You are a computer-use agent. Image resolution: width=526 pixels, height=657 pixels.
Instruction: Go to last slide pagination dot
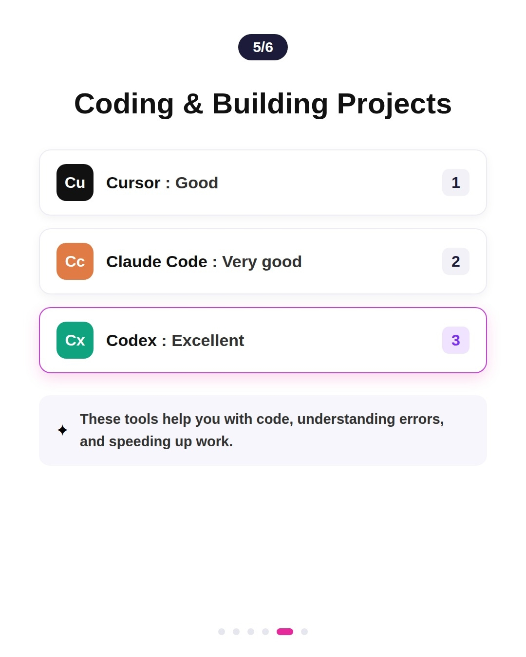pos(304,632)
